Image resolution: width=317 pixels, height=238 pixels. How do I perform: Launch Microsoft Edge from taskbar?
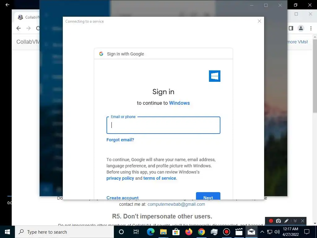coord(151,232)
